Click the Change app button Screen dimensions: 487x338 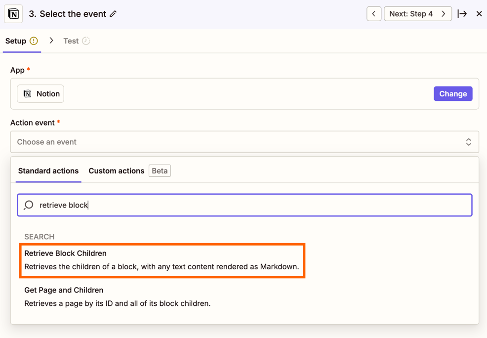point(453,94)
